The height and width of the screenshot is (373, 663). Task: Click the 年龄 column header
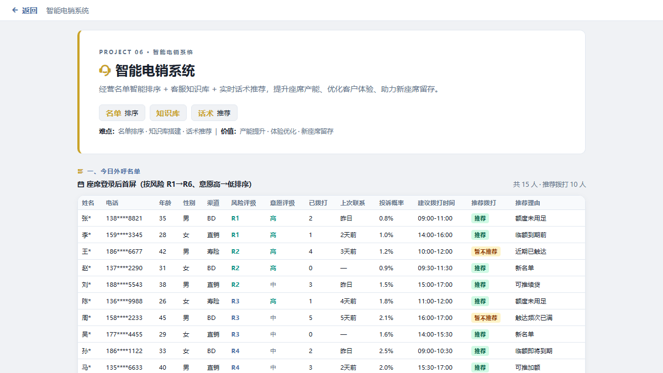coord(165,203)
